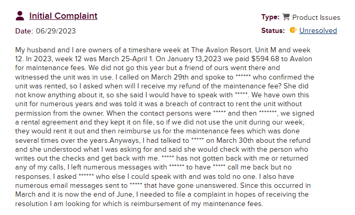This screenshot has width=355, height=215.
Task: Open the Unresolved status link
Action: point(318,30)
